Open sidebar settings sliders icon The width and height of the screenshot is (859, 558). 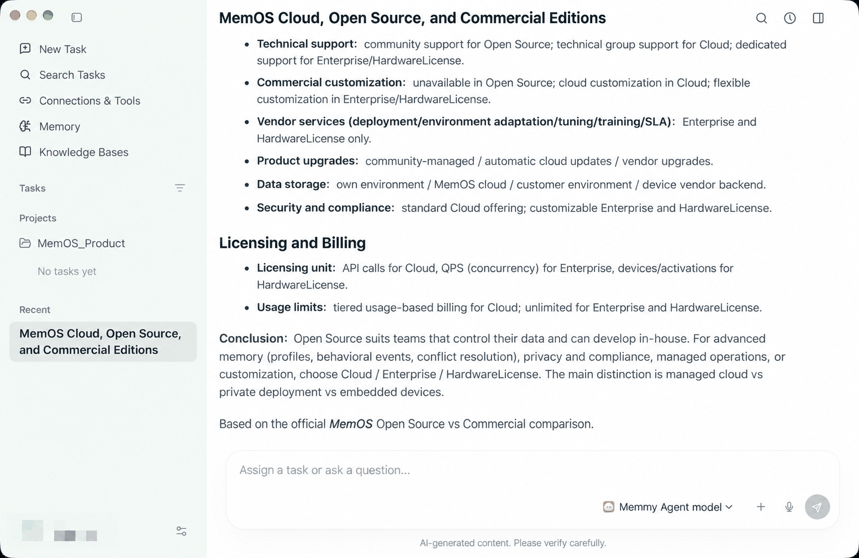(181, 531)
